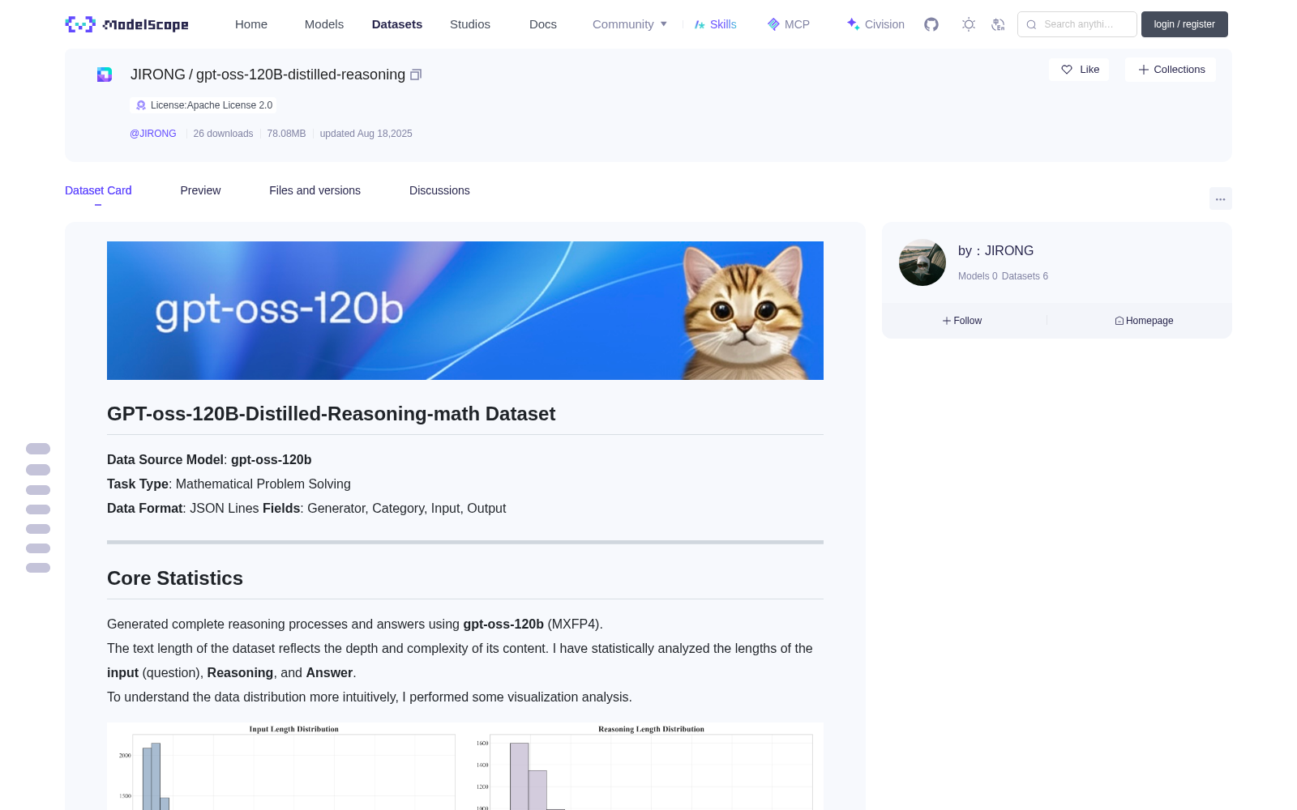Click login / register button
The image size is (1297, 810).
1184,24
